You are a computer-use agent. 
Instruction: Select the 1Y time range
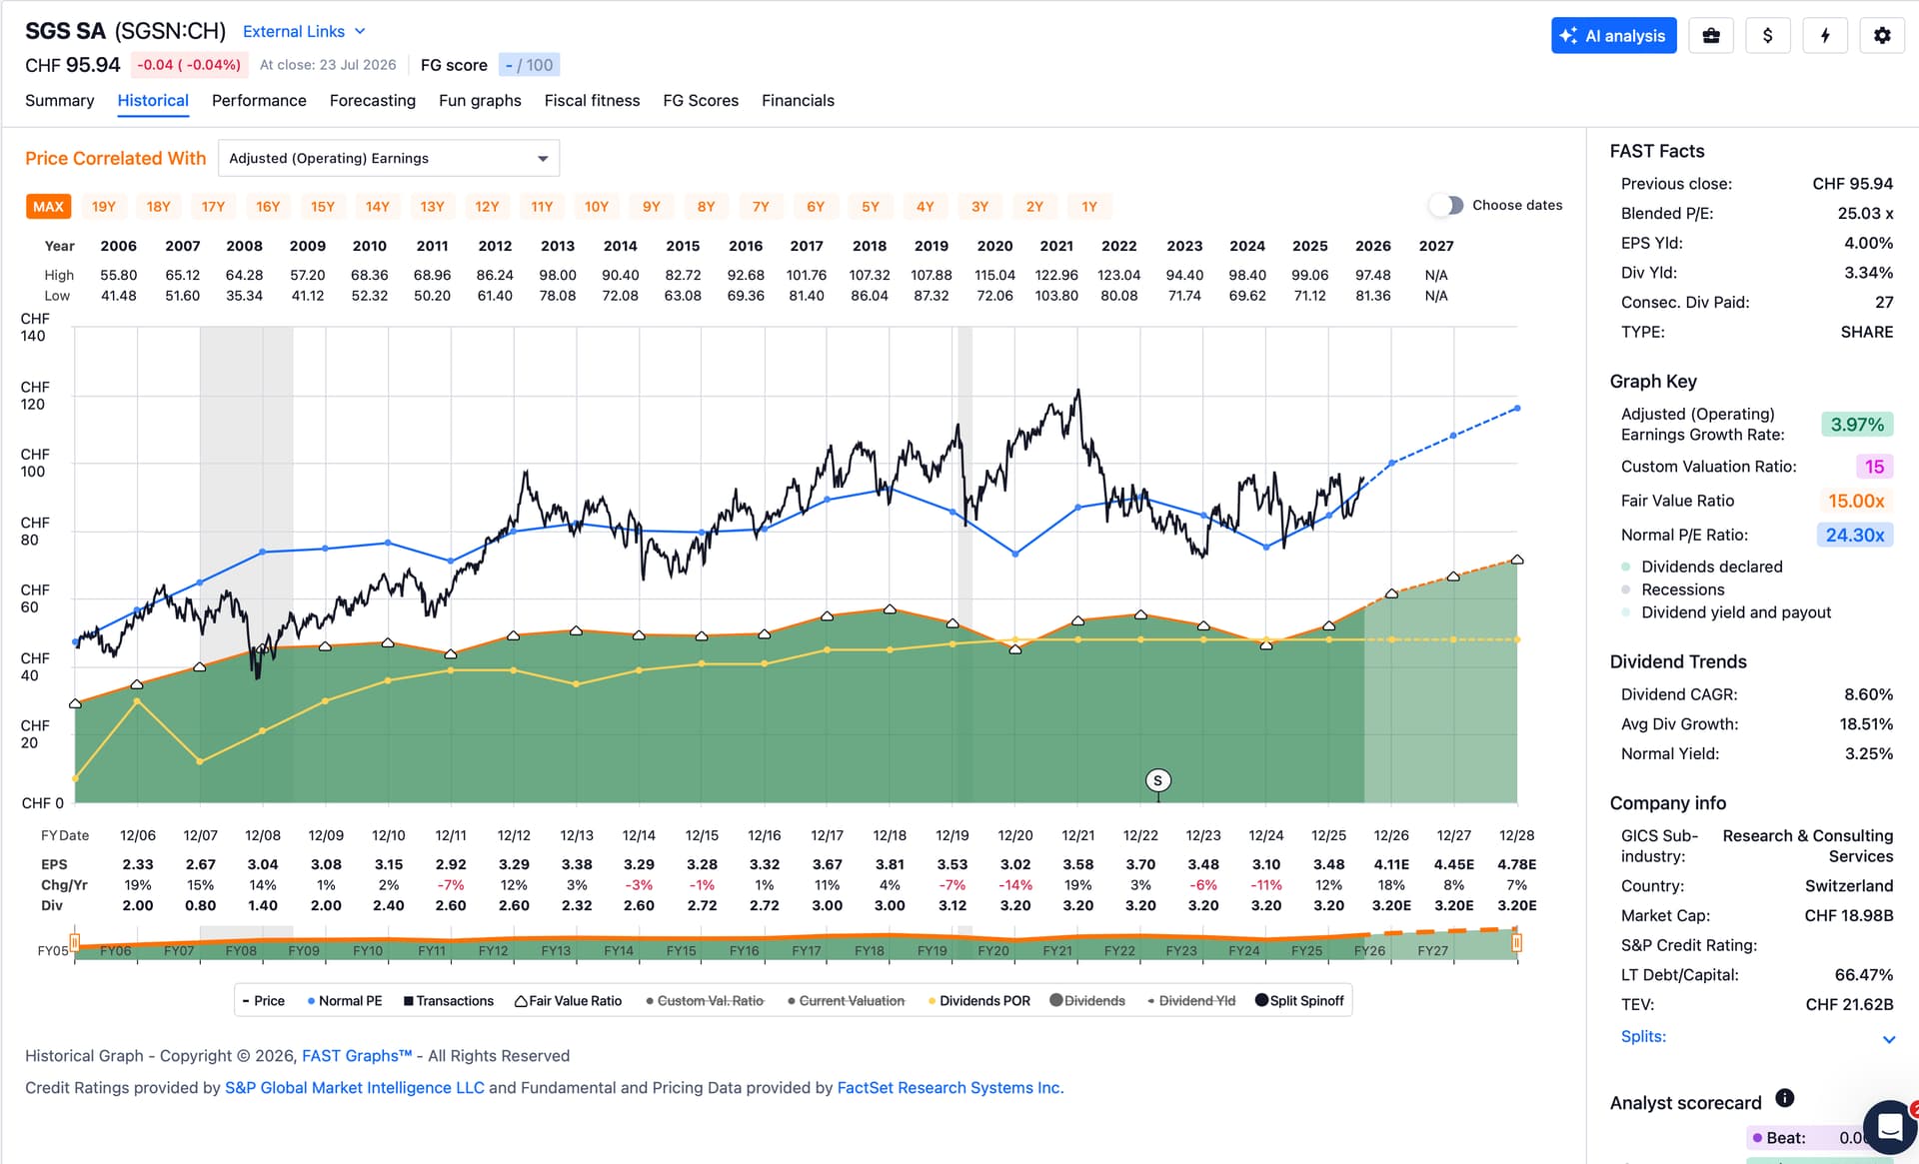[x=1089, y=207]
